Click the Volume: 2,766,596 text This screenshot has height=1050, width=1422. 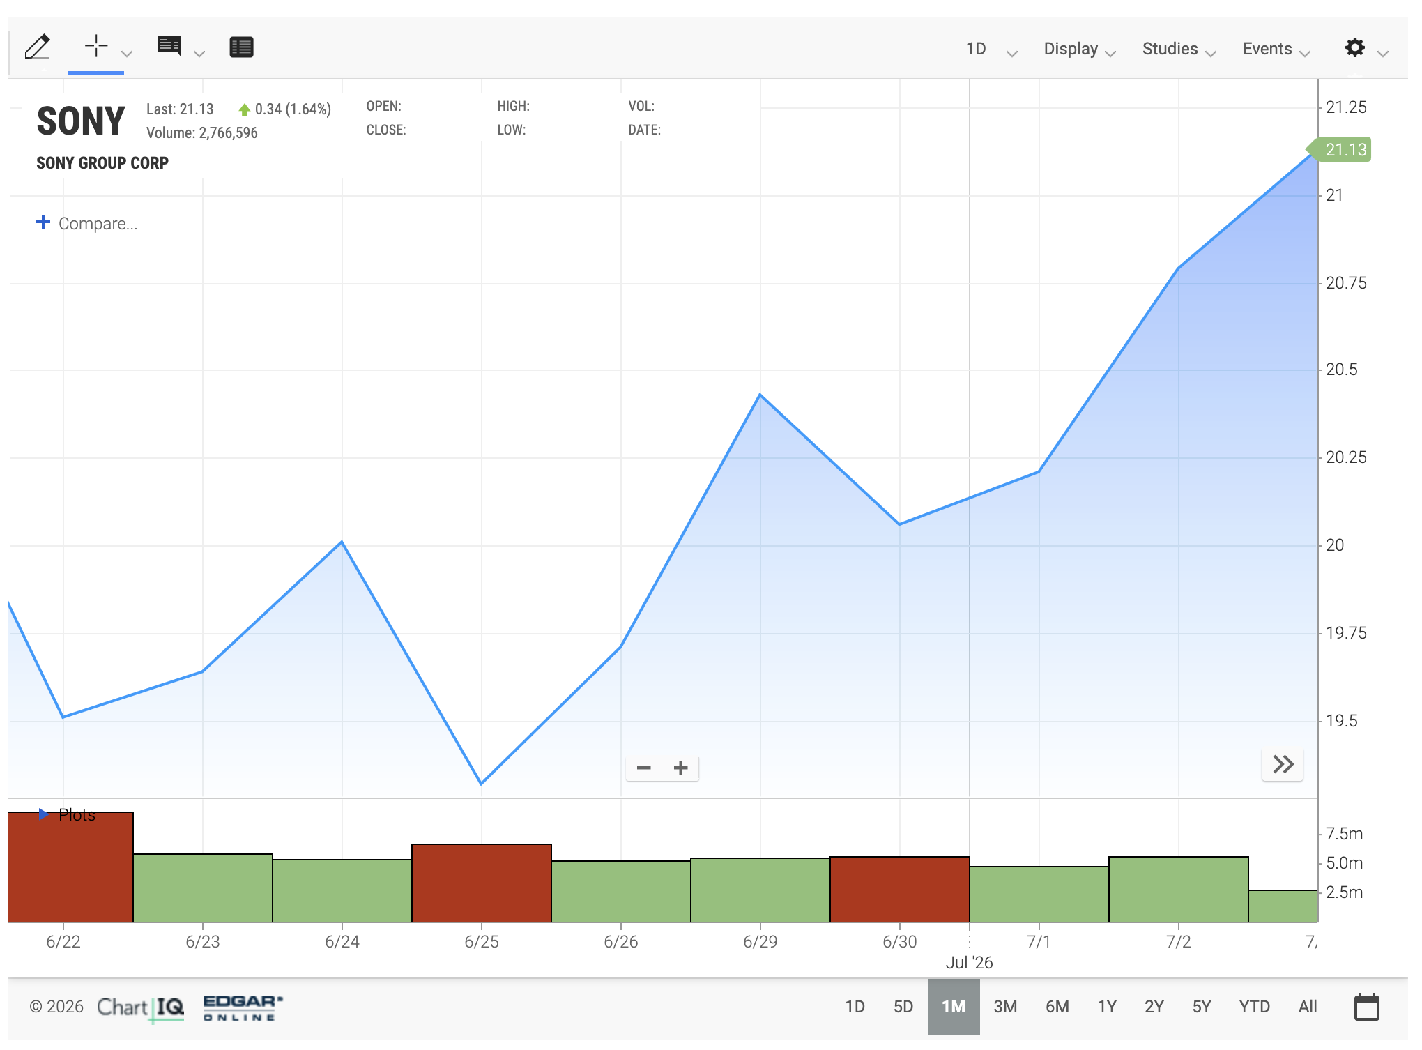click(x=202, y=132)
